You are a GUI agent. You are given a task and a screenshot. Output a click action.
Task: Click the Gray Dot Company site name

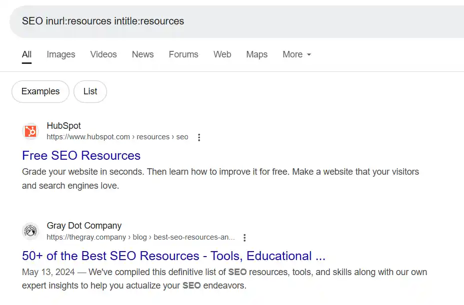pos(84,226)
